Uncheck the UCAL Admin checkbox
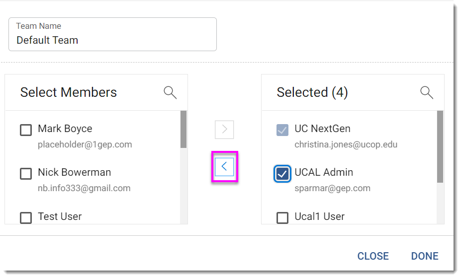This screenshot has width=461, height=278. (282, 174)
